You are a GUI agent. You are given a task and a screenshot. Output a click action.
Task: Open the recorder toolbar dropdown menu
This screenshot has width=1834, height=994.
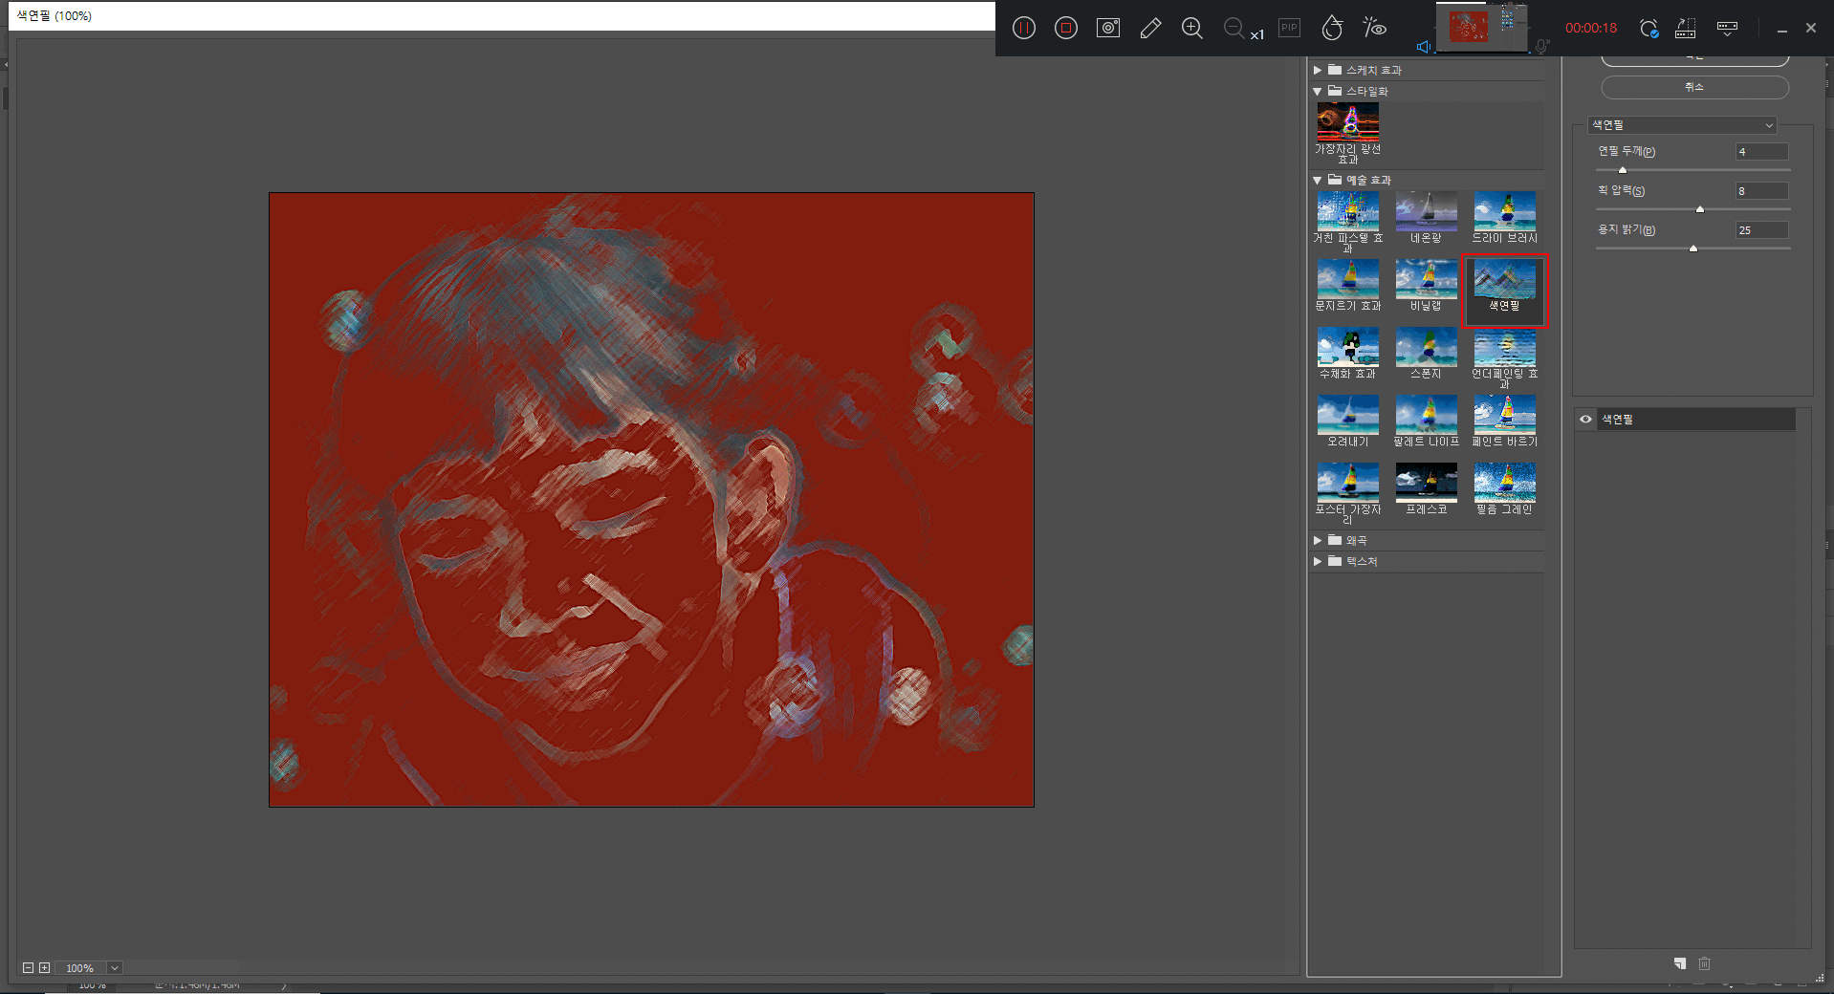pyautogui.click(x=1727, y=29)
